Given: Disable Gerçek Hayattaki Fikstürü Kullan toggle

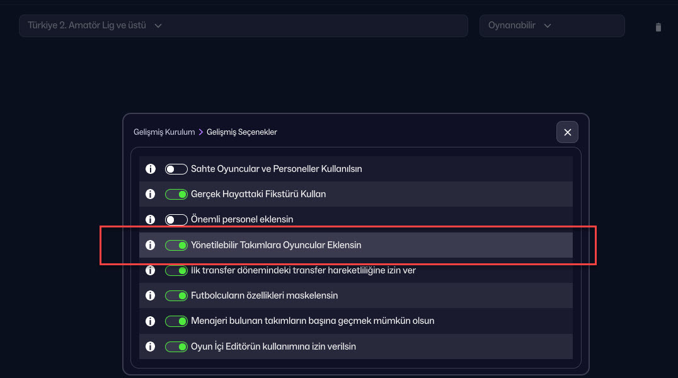Looking at the screenshot, I should [176, 194].
